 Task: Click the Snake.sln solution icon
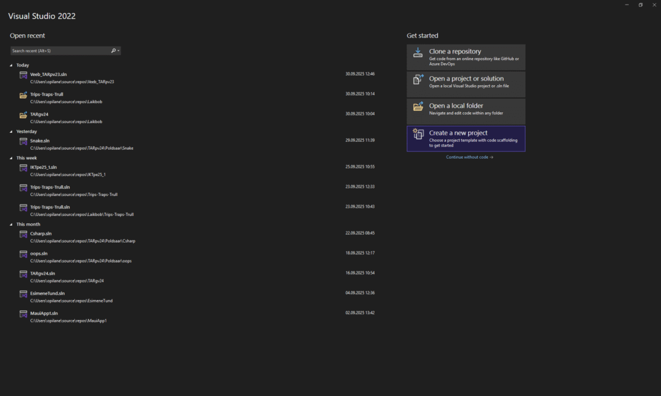[23, 142]
